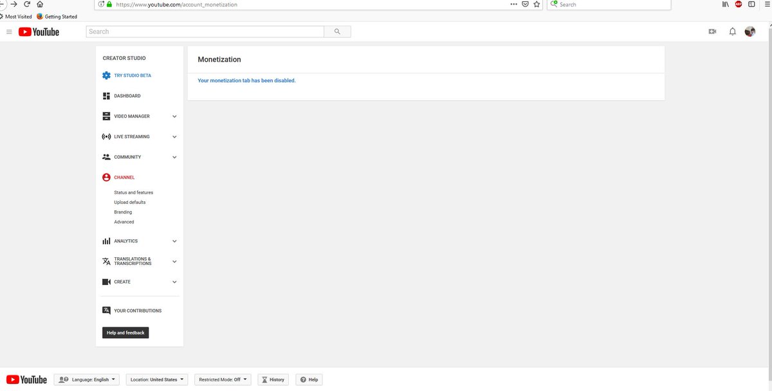Select YOUR CONTRIBUTIONS label in sidebar
The image size is (772, 391).
pyautogui.click(x=138, y=311)
